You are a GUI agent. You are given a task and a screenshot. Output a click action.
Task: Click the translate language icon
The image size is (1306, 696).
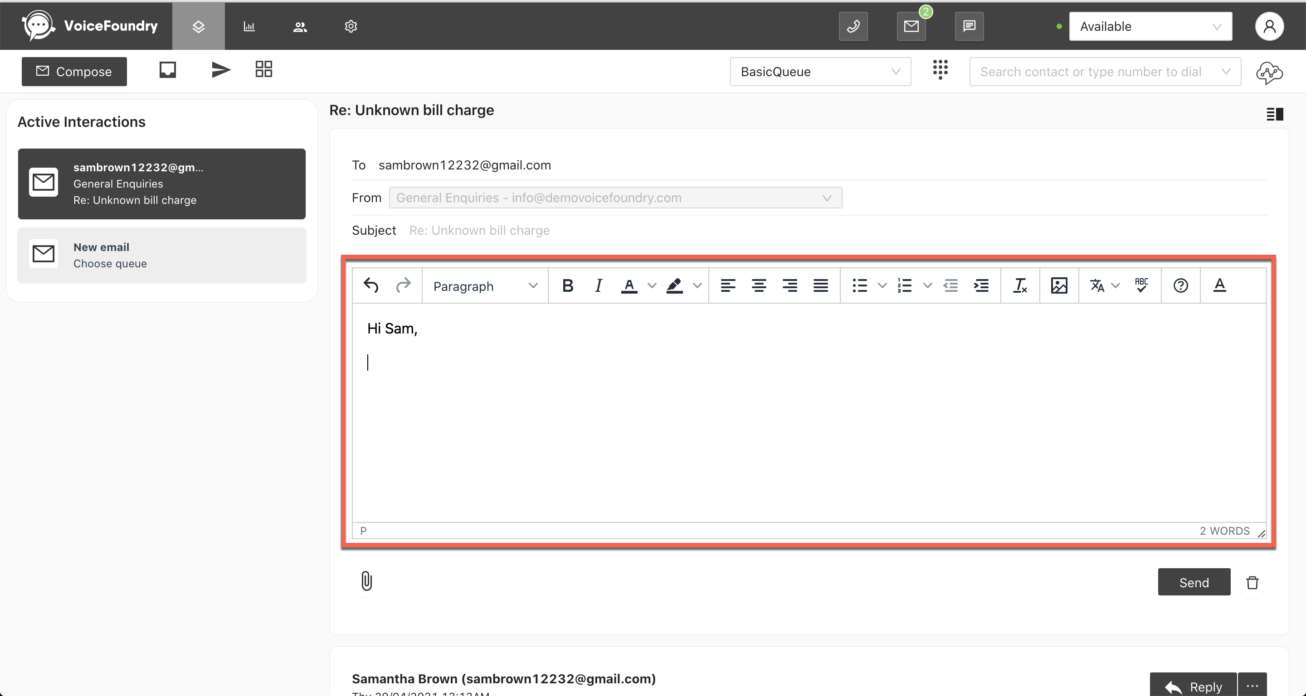click(1097, 285)
